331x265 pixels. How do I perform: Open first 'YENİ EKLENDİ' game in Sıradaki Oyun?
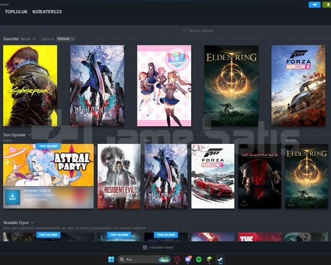point(49,237)
